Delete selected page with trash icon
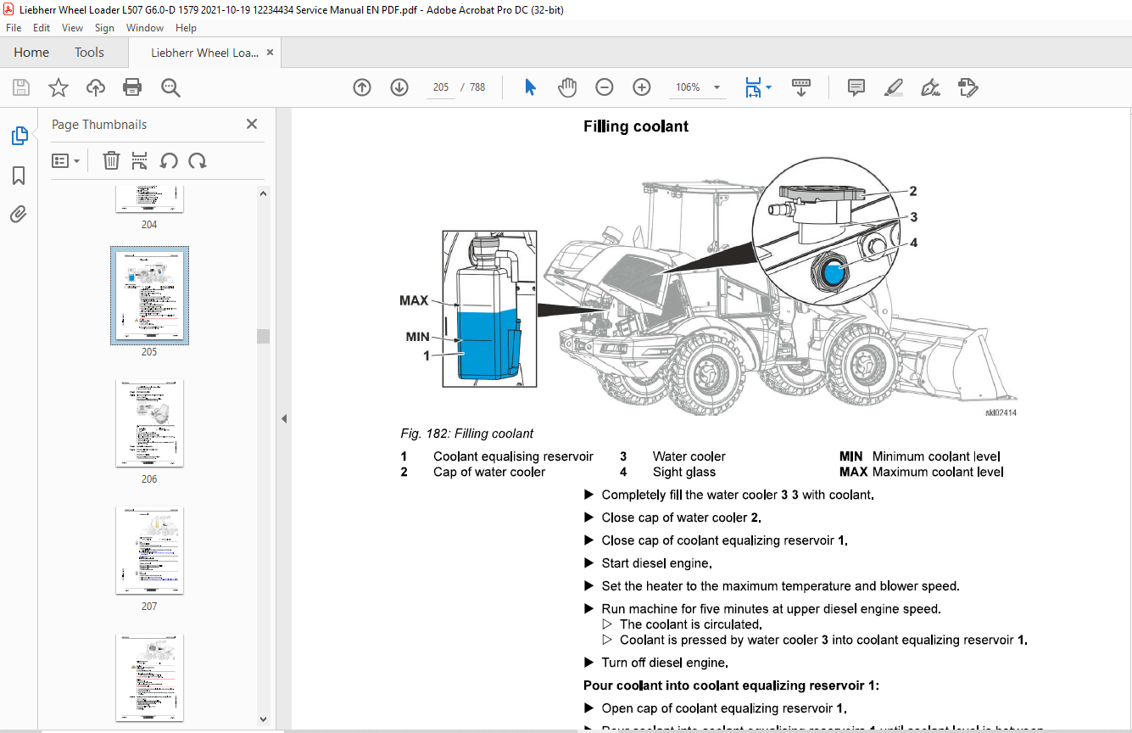Viewport: 1132px width, 733px height. point(111,161)
